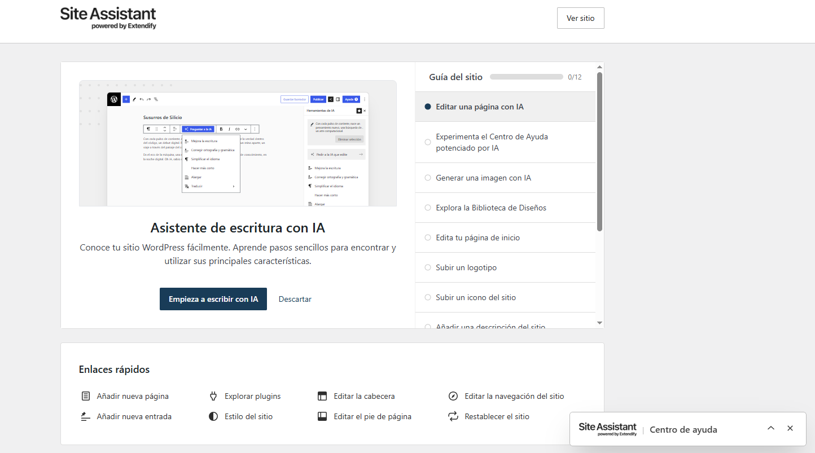The width and height of the screenshot is (815, 453).
Task: Click the compass icon for site navigation
Action: [453, 396]
